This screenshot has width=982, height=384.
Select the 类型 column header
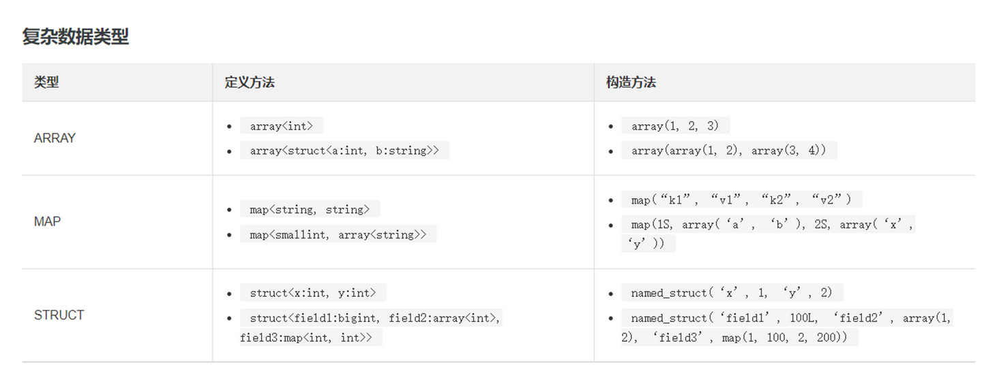tap(46, 82)
